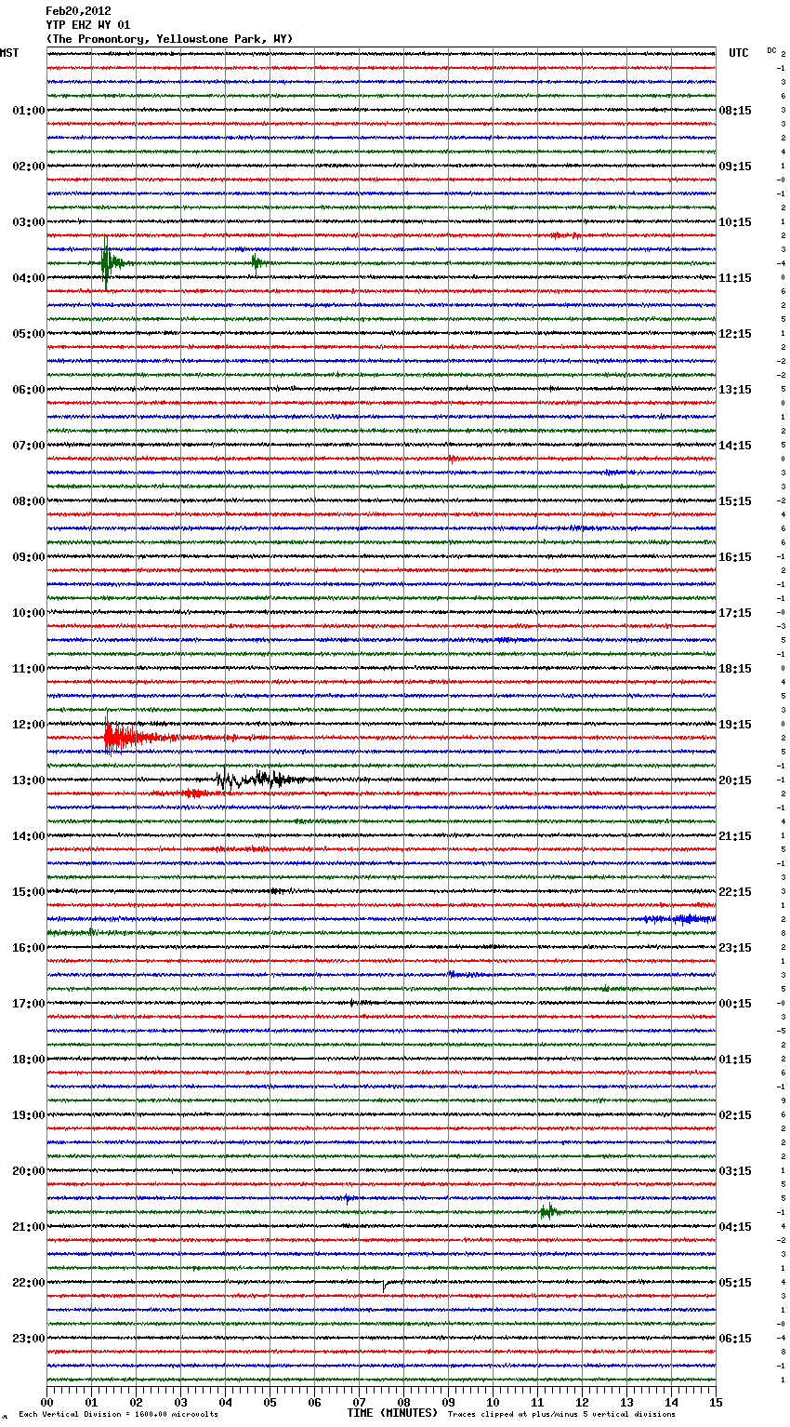Image resolution: width=790 pixels, height=1427 pixels.
Task: Select the 12:00 MST time label
Action: [28, 725]
